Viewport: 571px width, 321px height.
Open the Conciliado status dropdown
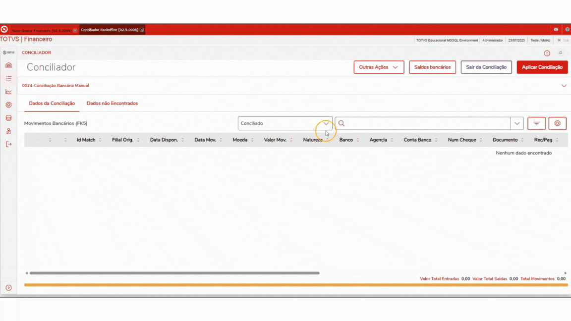(x=285, y=123)
